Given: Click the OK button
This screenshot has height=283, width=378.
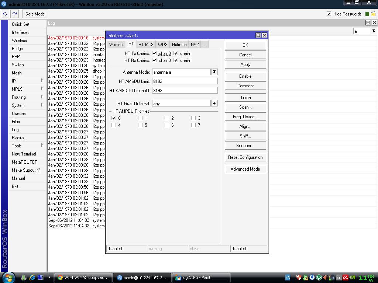Looking at the screenshot, I should click(x=245, y=45).
